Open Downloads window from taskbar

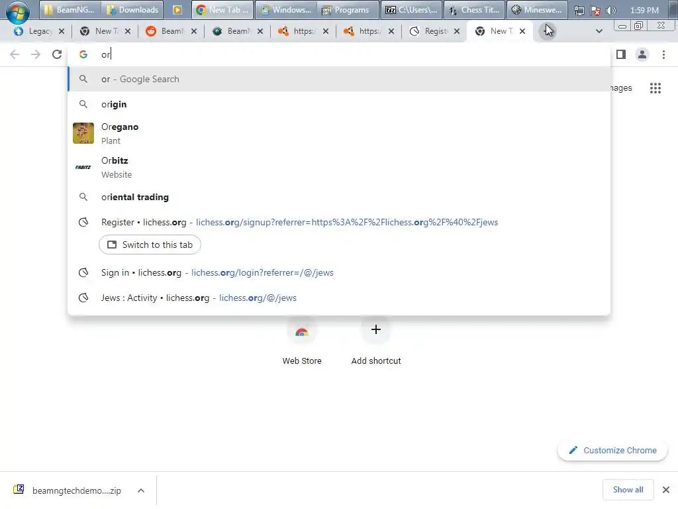pyautogui.click(x=132, y=10)
